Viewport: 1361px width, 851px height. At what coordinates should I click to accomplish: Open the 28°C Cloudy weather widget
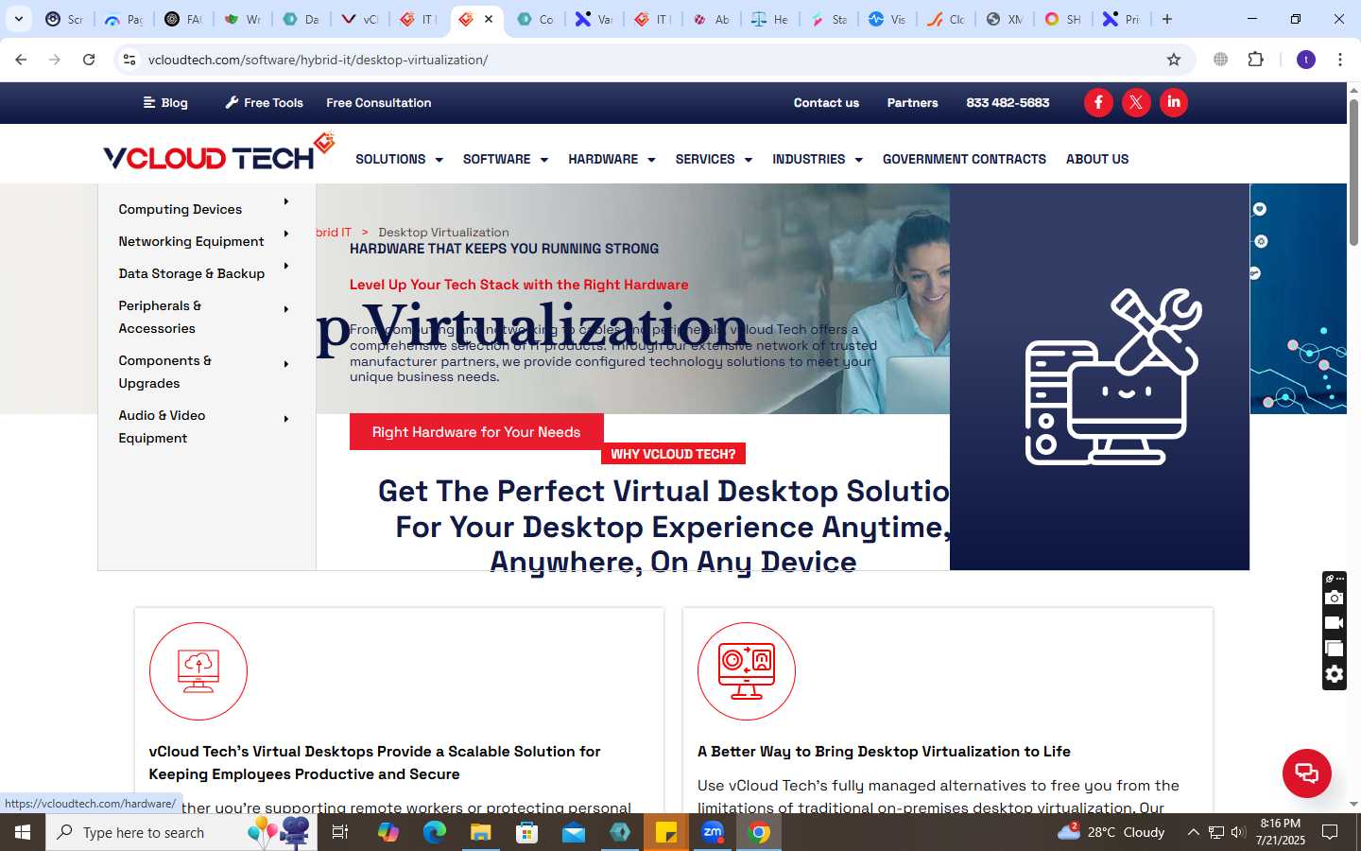(1111, 832)
